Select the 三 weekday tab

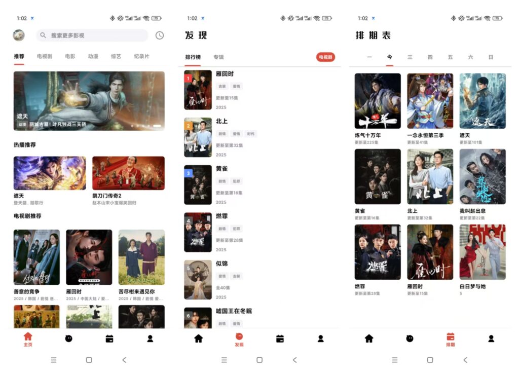(410, 57)
